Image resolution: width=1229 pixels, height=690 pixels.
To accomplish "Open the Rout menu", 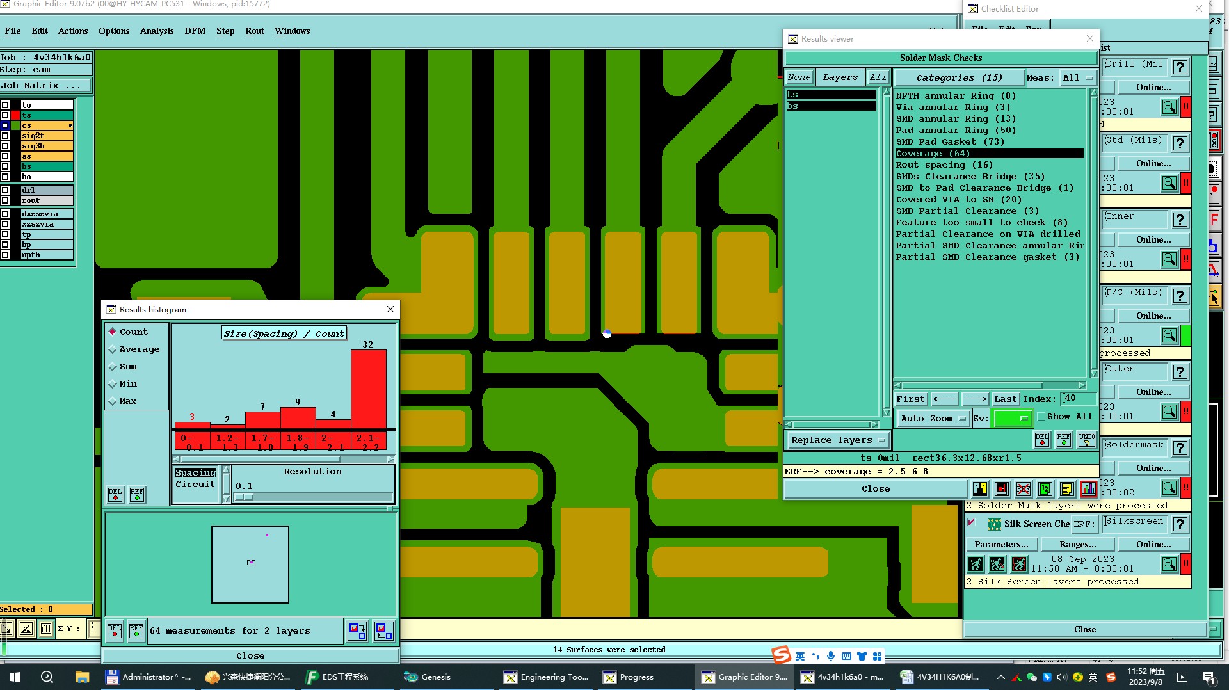I will 255,31.
